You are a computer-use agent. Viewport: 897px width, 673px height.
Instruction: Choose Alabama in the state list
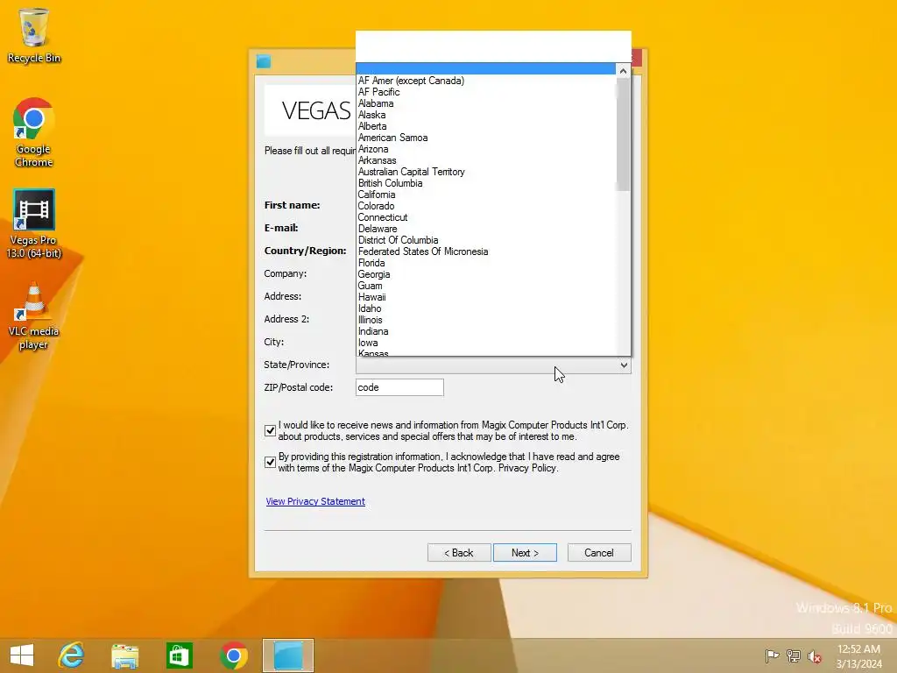(485, 103)
